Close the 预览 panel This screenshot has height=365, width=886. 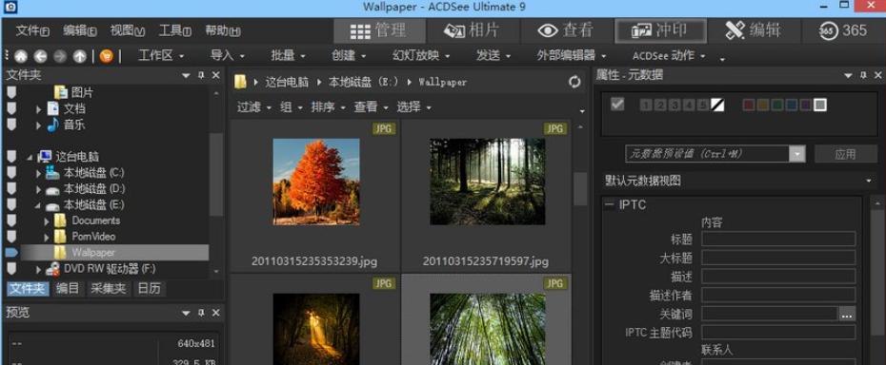coord(216,313)
